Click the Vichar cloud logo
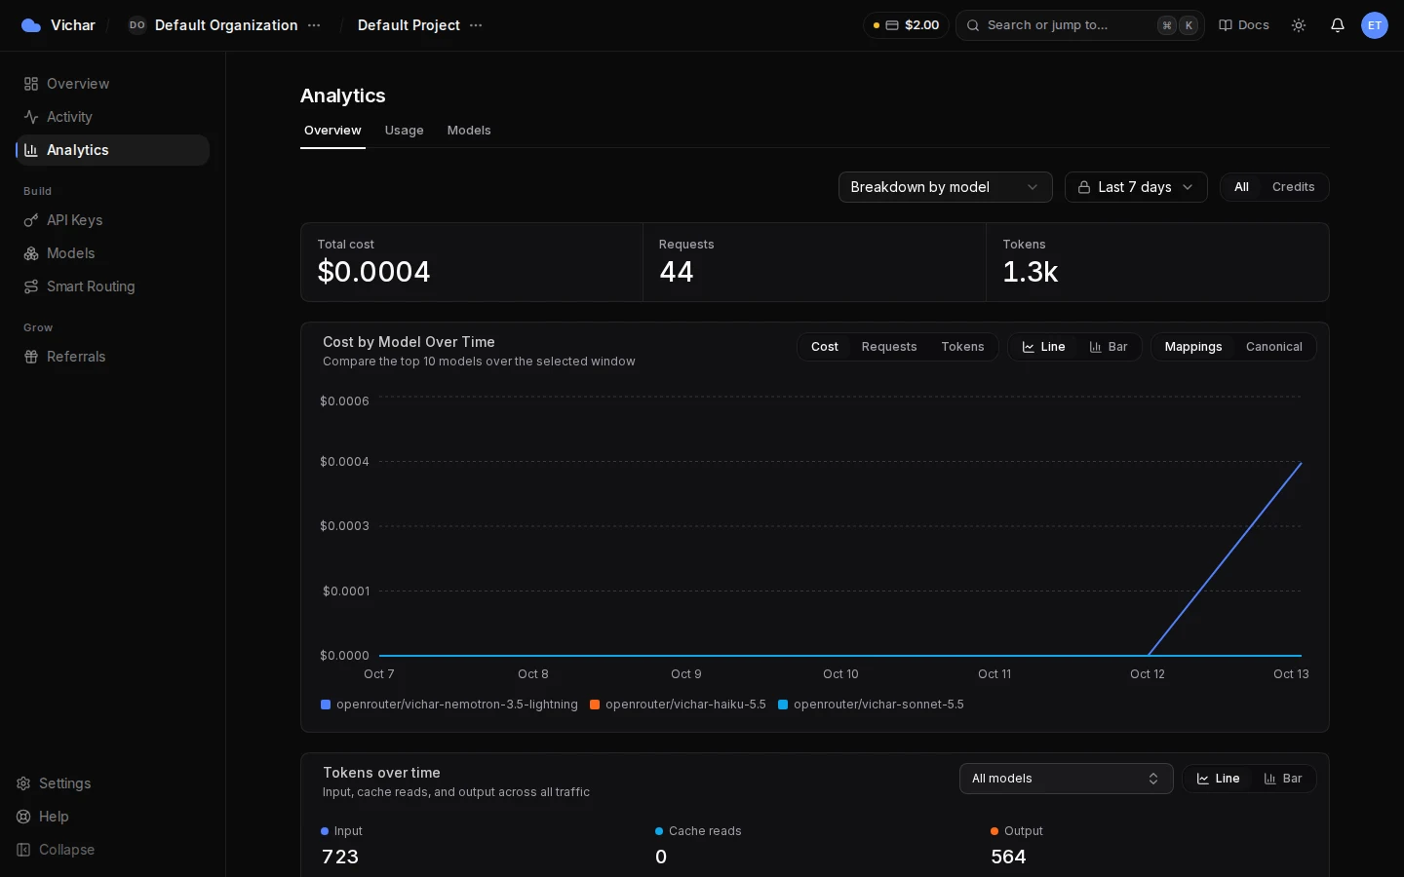This screenshot has height=877, width=1404. [31, 25]
